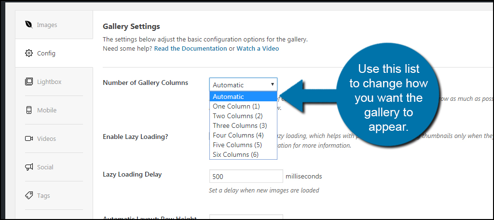Select Automatic from the columns list
The width and height of the screenshot is (494, 220).
pyautogui.click(x=243, y=96)
